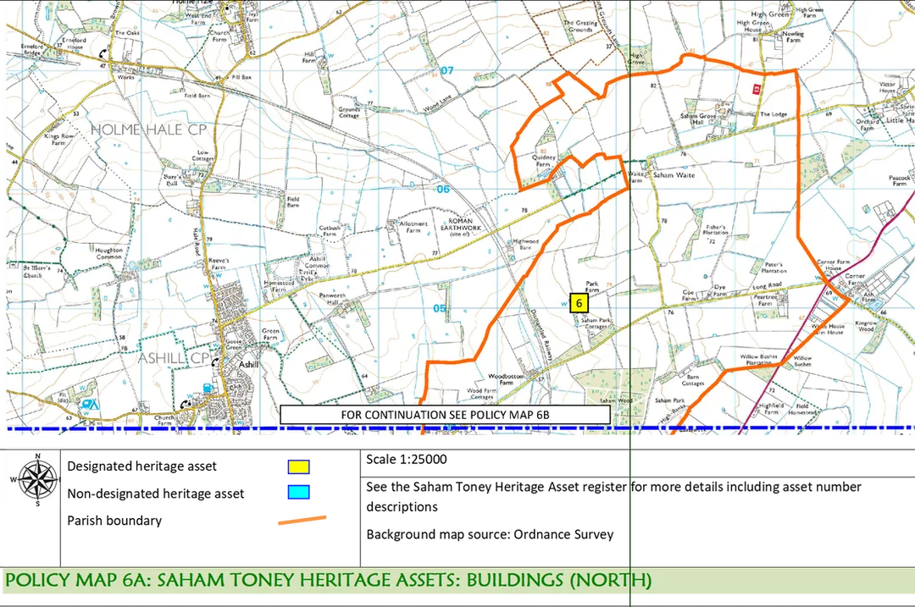Screen dimensions: 915x607
Task: Click the compass rose icon
Action: coord(38,480)
